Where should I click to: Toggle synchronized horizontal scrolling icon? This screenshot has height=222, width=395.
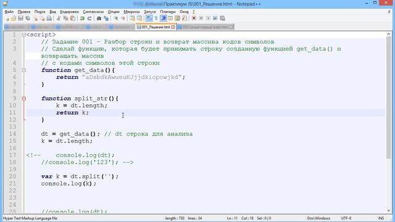(x=139, y=18)
